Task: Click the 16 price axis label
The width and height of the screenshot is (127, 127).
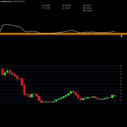Action: [121, 97]
